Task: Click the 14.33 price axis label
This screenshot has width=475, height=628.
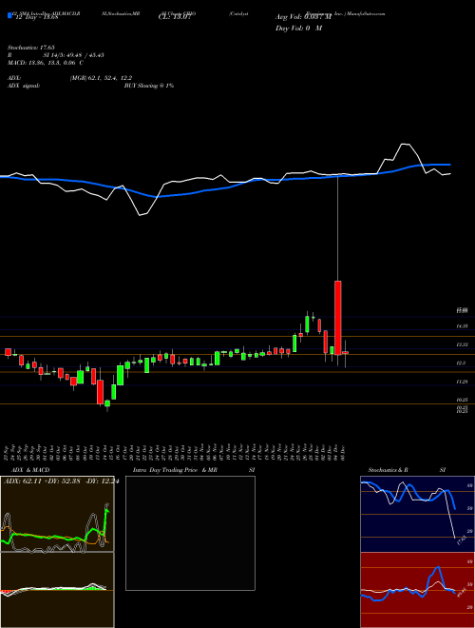Action: 462,326
